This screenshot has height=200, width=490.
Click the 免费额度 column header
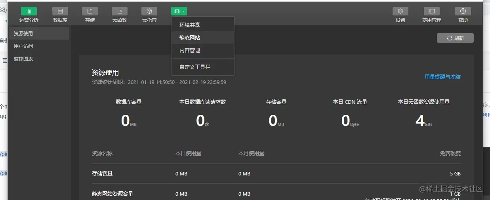point(450,153)
